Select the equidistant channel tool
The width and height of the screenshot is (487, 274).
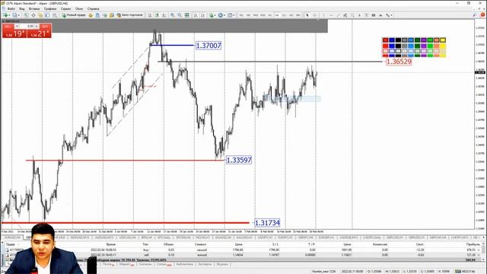[345, 15]
